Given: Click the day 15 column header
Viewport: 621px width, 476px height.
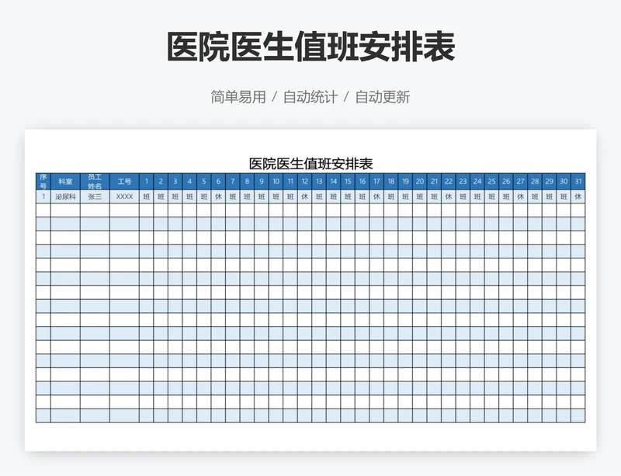Looking at the screenshot, I should [348, 182].
